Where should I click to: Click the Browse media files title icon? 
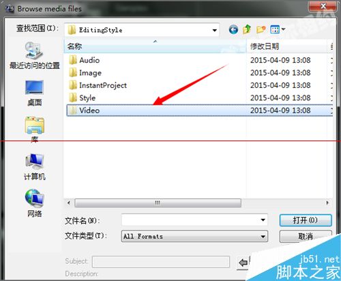(x=10, y=9)
